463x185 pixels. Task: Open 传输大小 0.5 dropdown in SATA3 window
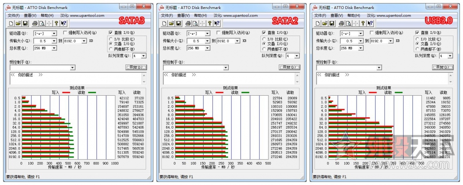coord(54,41)
